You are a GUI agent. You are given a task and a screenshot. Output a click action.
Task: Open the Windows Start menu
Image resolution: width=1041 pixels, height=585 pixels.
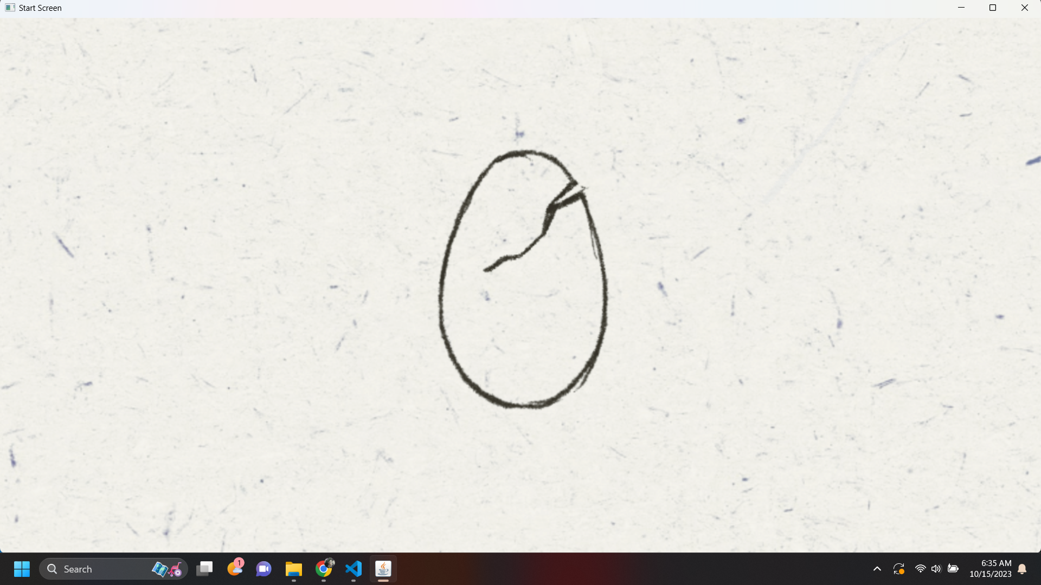coord(22,569)
